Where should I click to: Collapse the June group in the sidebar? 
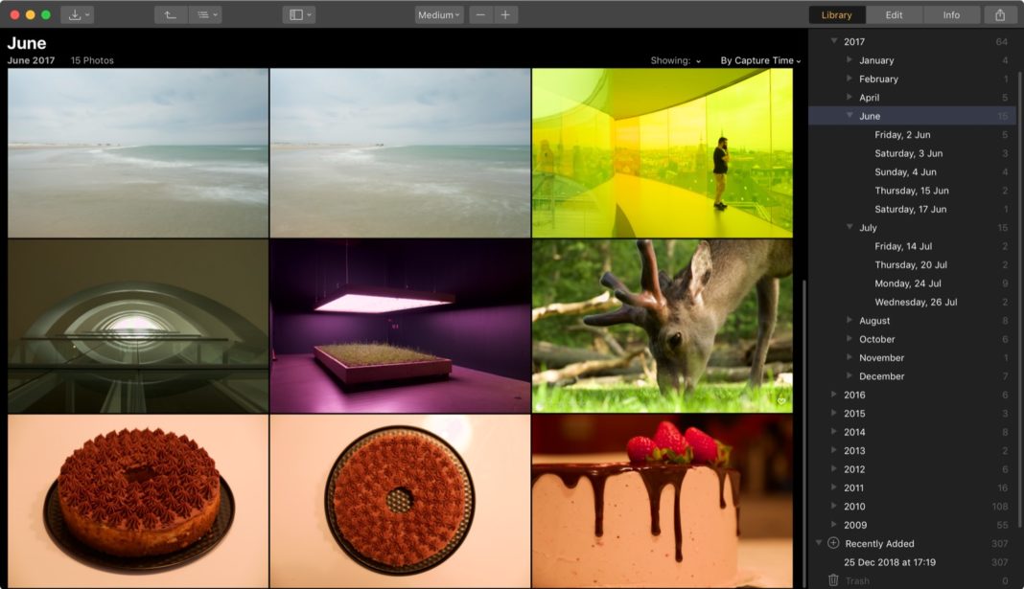[x=849, y=116]
